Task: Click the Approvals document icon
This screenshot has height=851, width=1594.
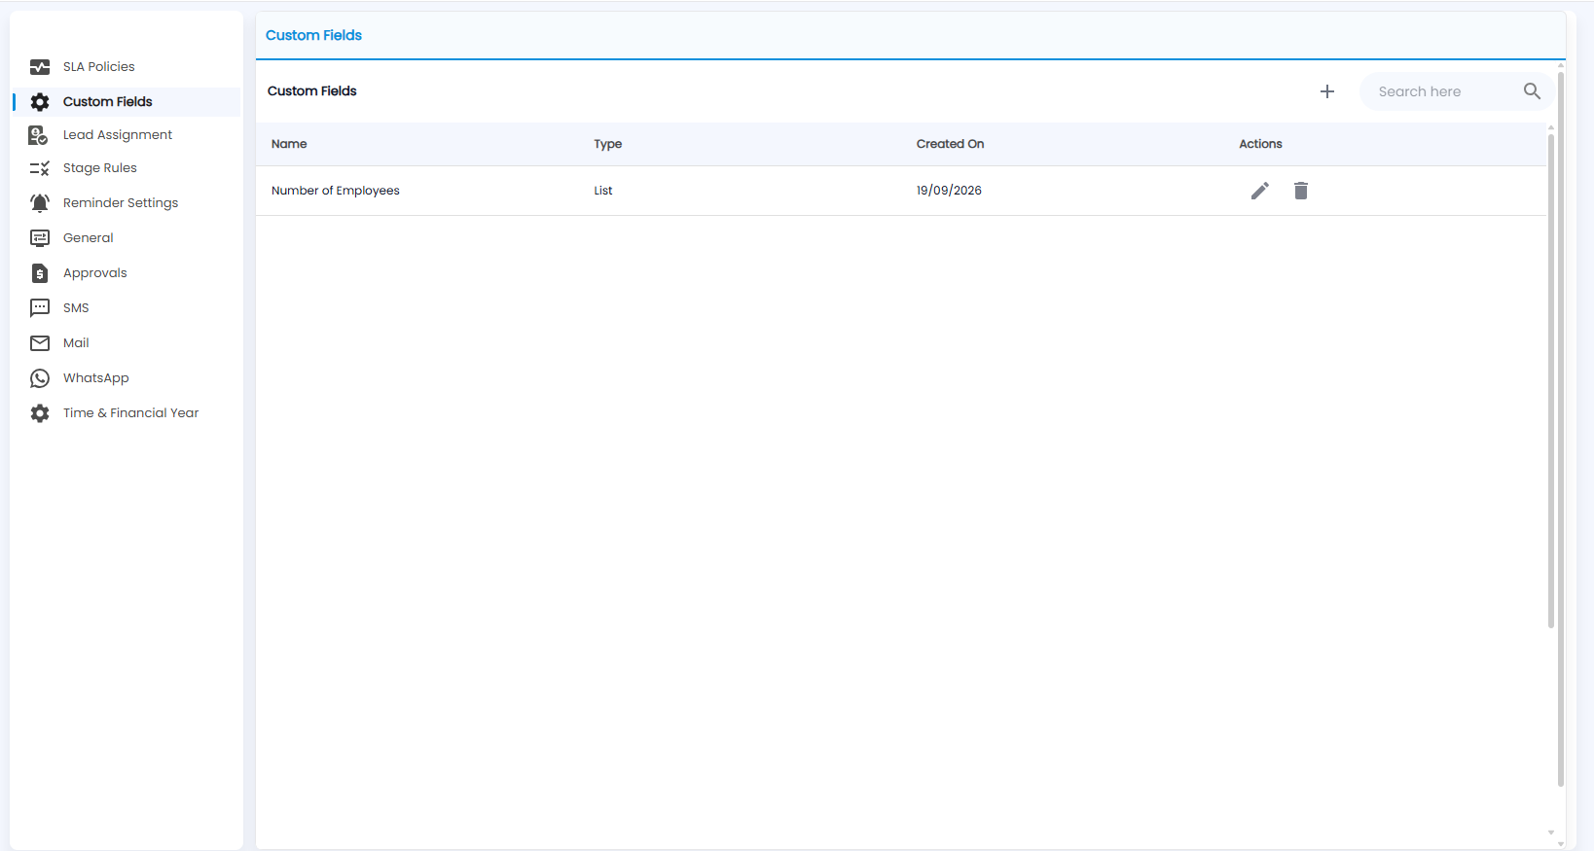Action: coord(40,273)
